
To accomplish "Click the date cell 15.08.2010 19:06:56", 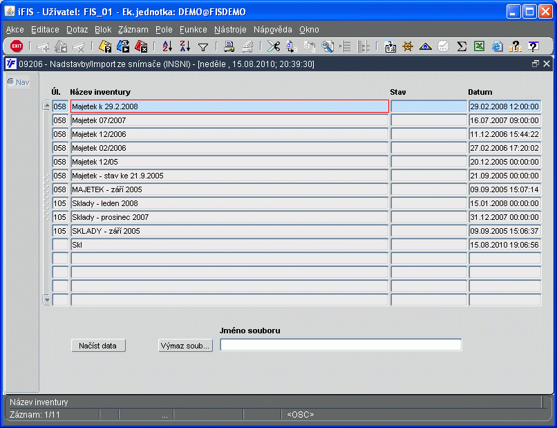I will (x=504, y=245).
